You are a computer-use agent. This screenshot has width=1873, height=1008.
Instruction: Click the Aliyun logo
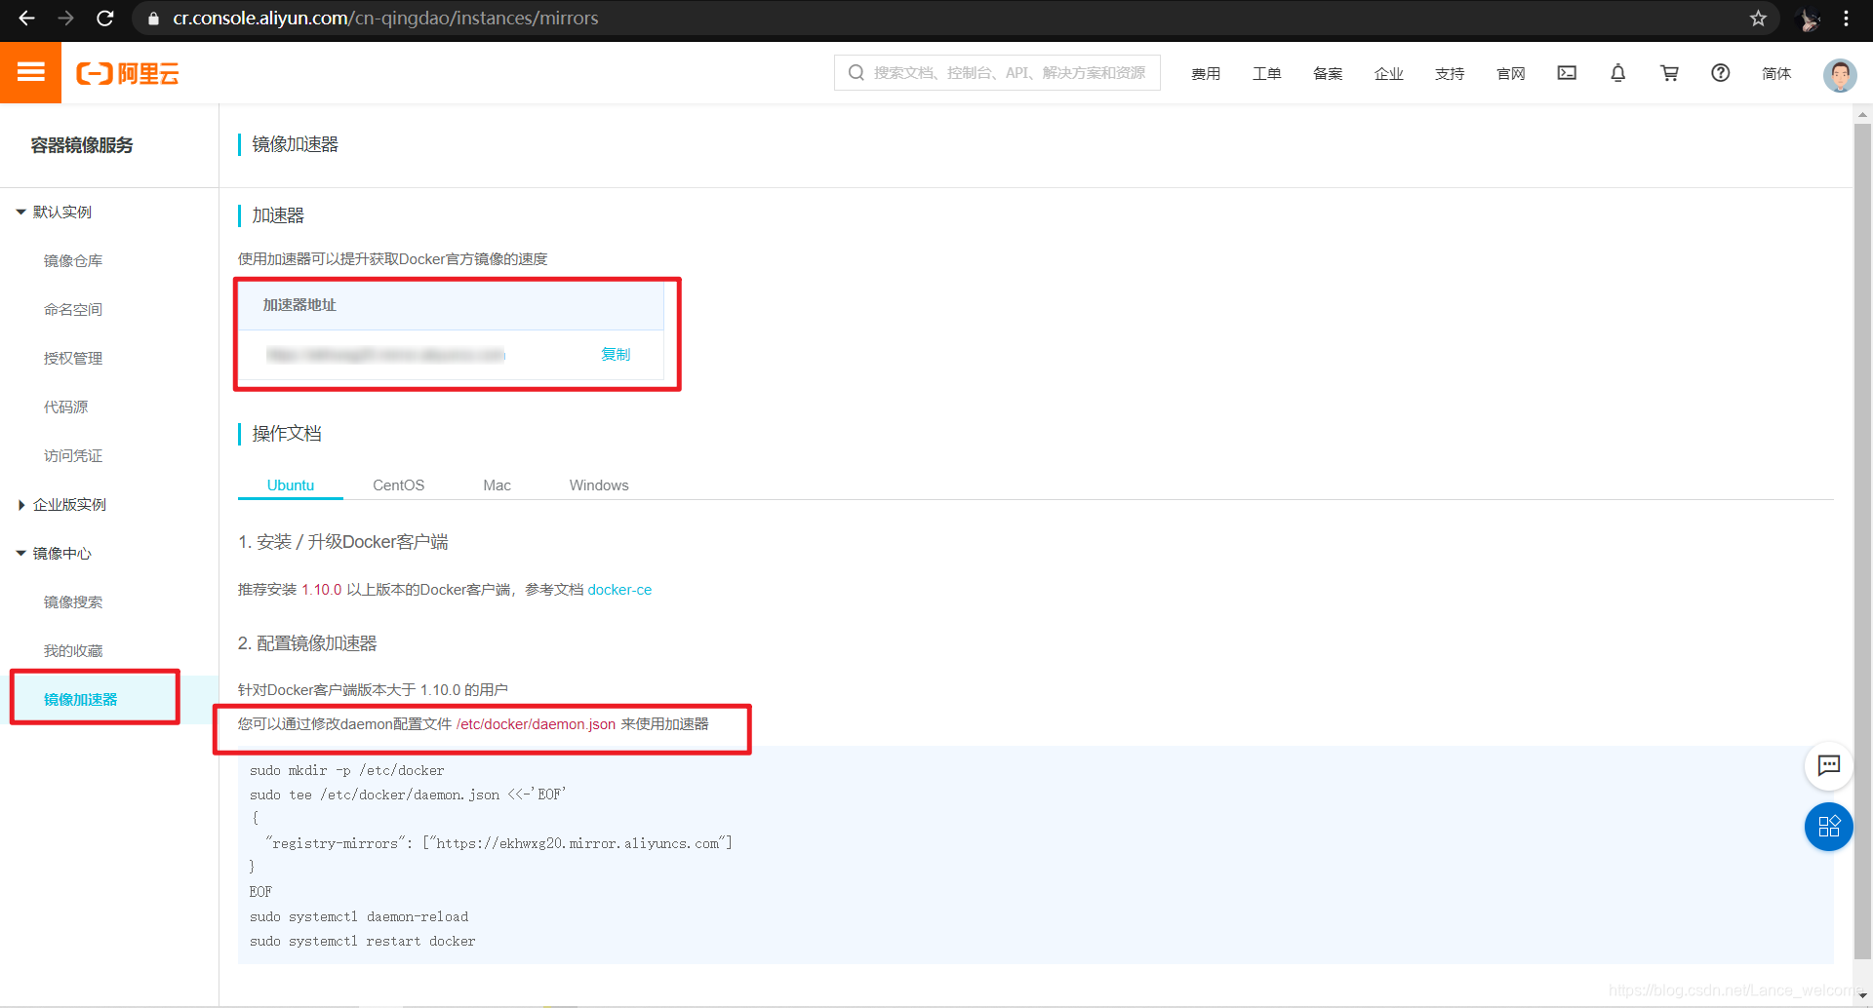tap(128, 73)
